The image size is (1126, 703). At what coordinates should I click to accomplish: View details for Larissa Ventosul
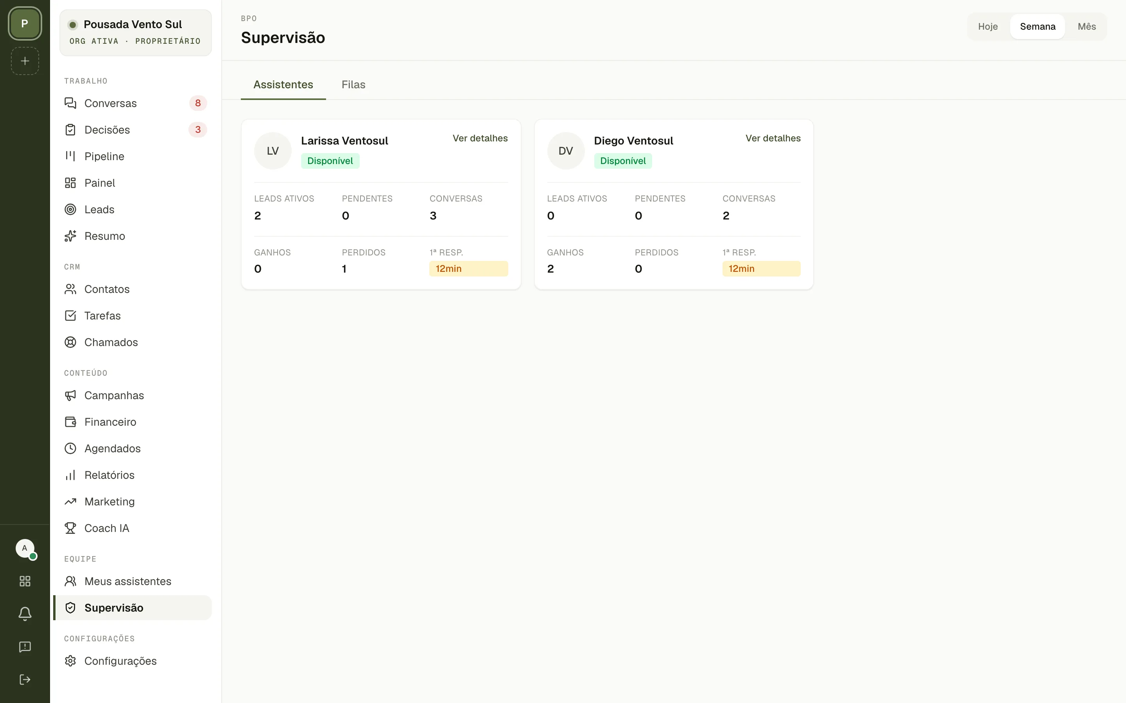[480, 138]
